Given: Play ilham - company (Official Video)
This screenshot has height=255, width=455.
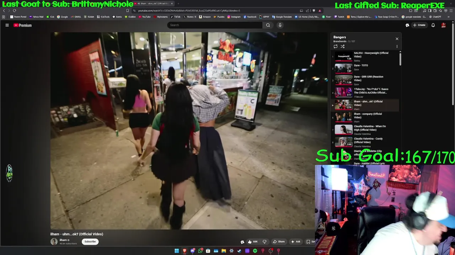Looking at the screenshot, I should (365, 117).
